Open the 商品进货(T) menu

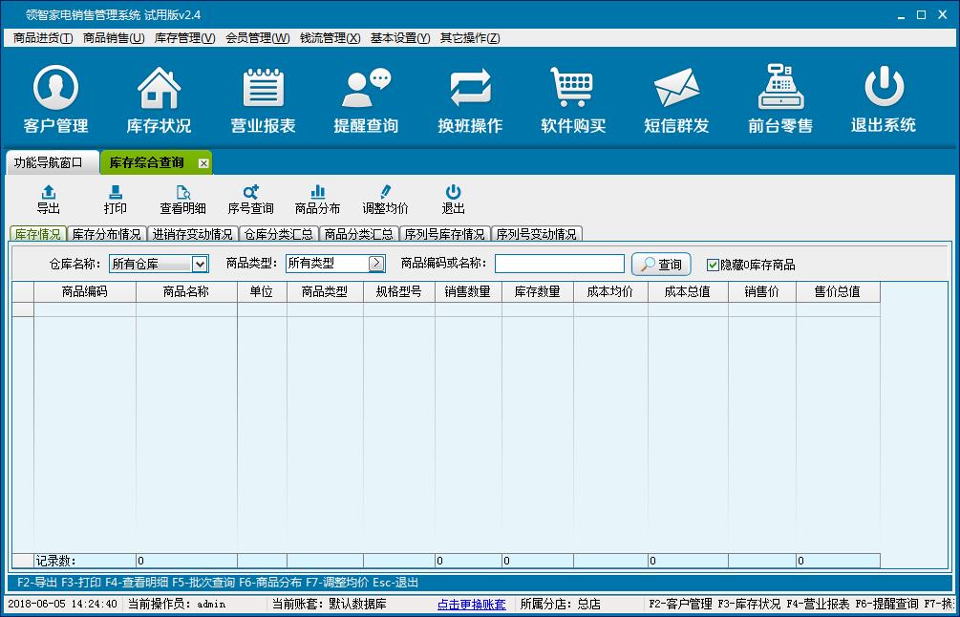(x=43, y=38)
